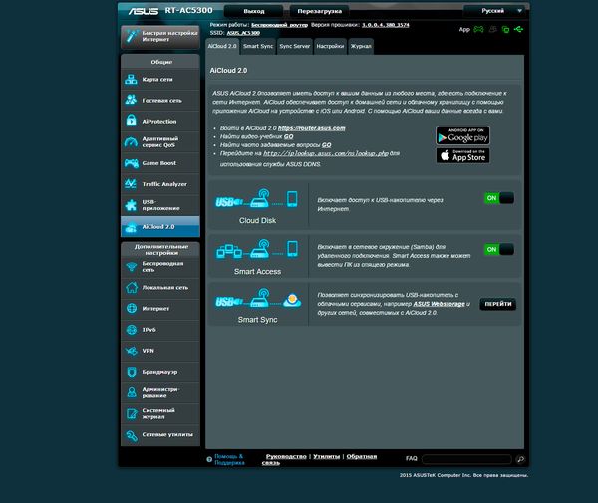Go to Game Boost section

pyautogui.click(x=159, y=163)
